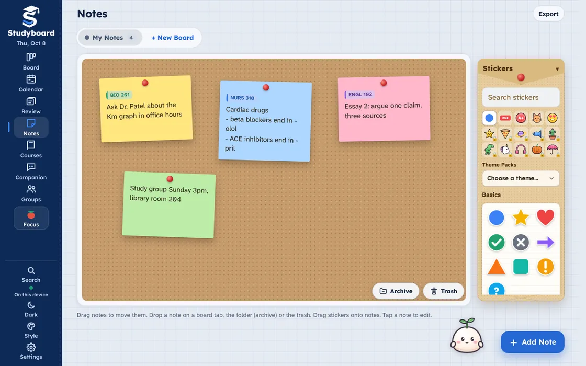Click the NURS 310 course tag
This screenshot has width=586, height=366.
click(241, 98)
